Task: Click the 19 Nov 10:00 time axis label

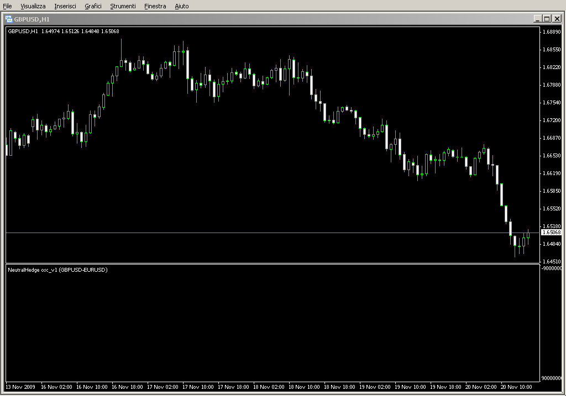Action: 410,387
